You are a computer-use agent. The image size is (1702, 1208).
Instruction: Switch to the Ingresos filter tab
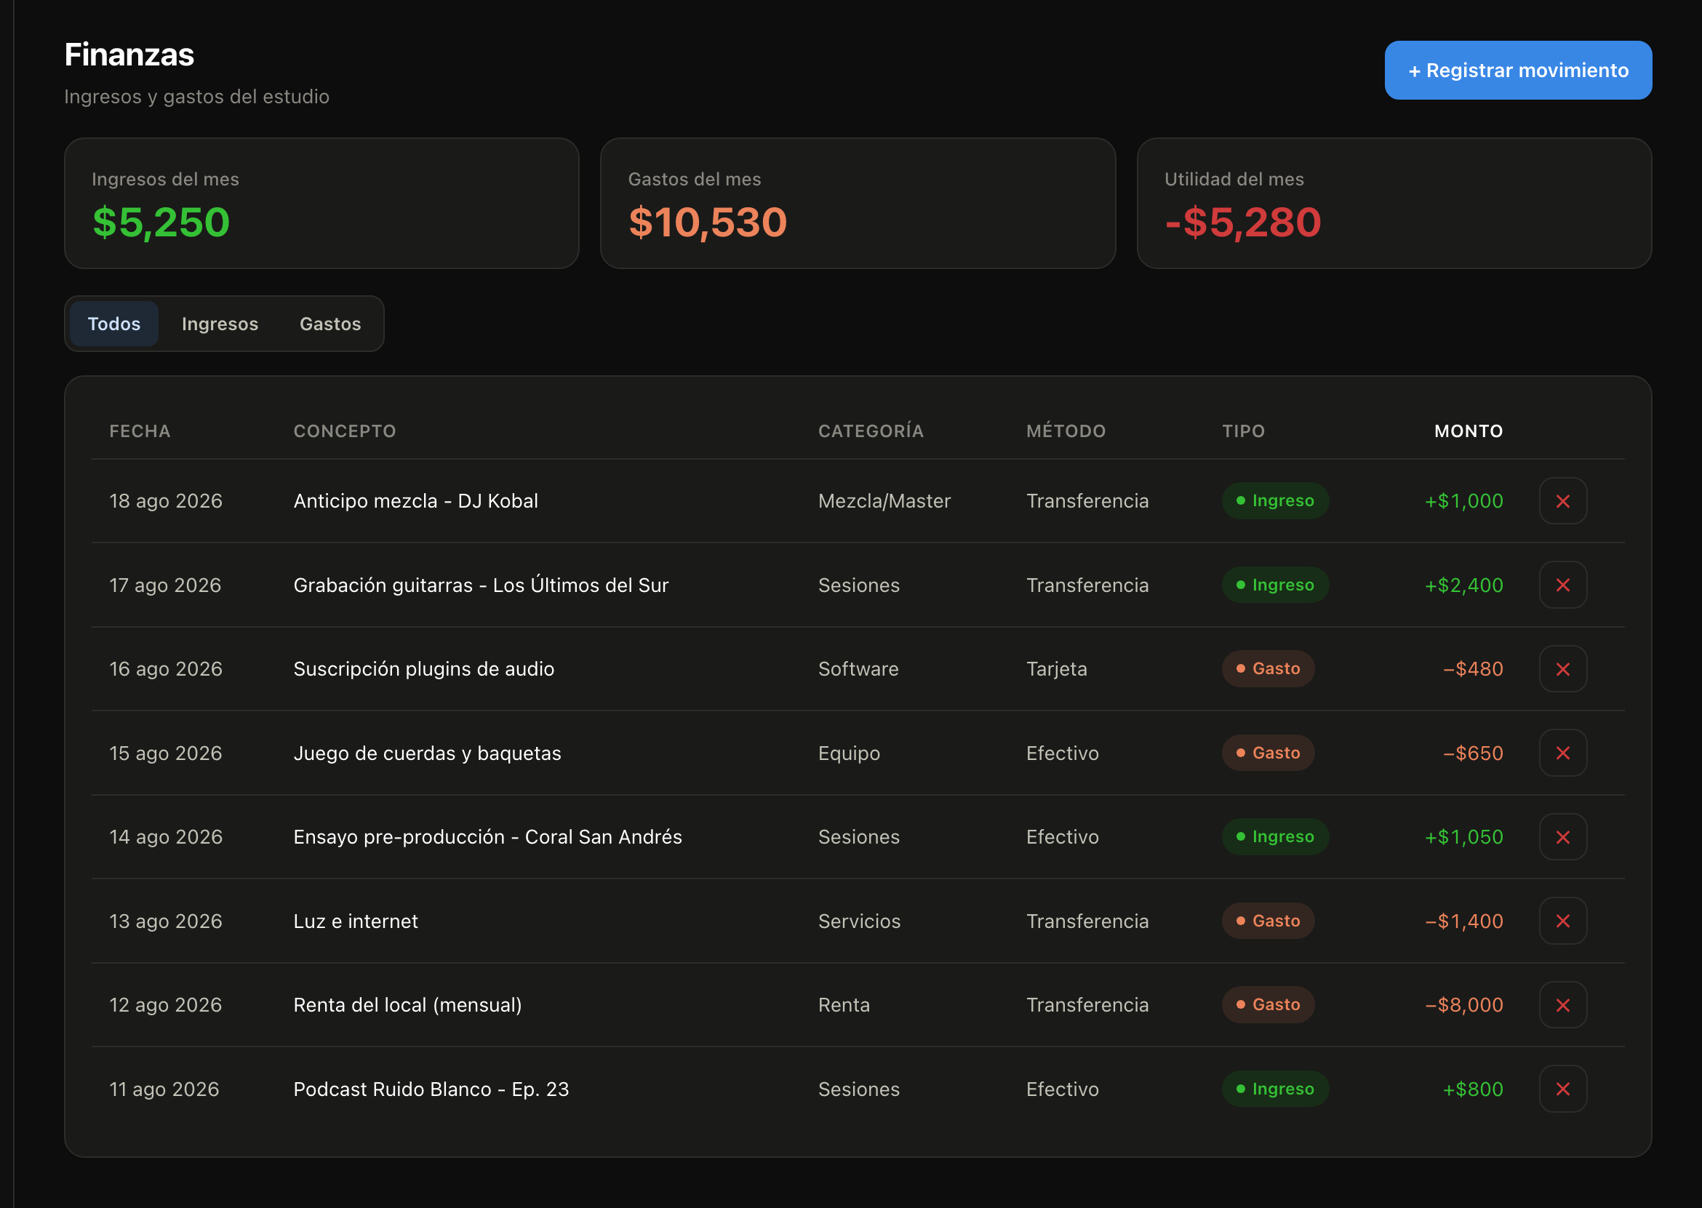coord(220,324)
